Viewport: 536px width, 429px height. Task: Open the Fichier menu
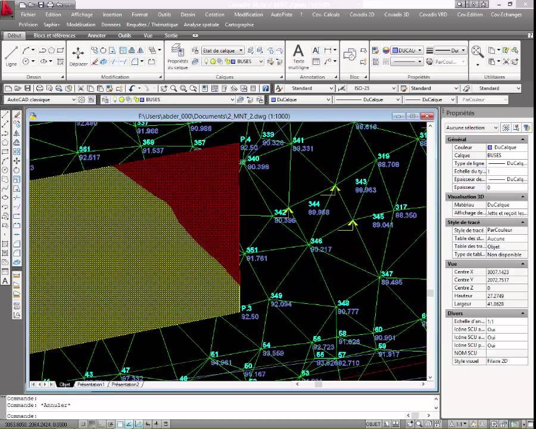(29, 15)
